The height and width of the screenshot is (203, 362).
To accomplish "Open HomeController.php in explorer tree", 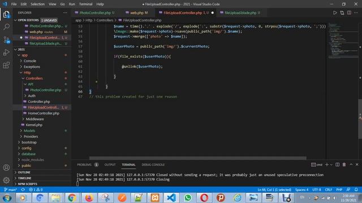I will [42, 113].
